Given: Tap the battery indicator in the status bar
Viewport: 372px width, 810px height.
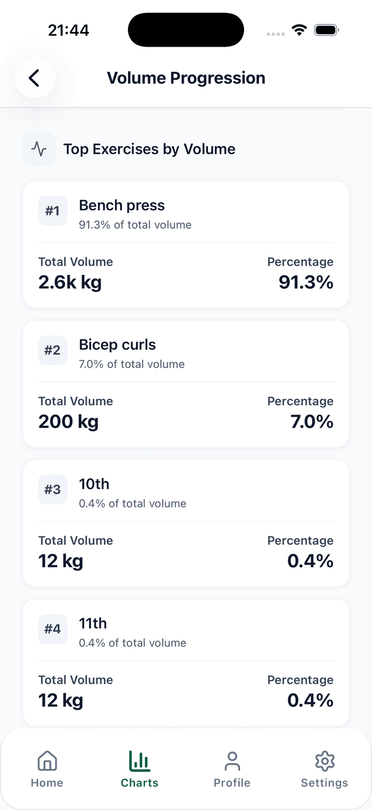Looking at the screenshot, I should (326, 29).
